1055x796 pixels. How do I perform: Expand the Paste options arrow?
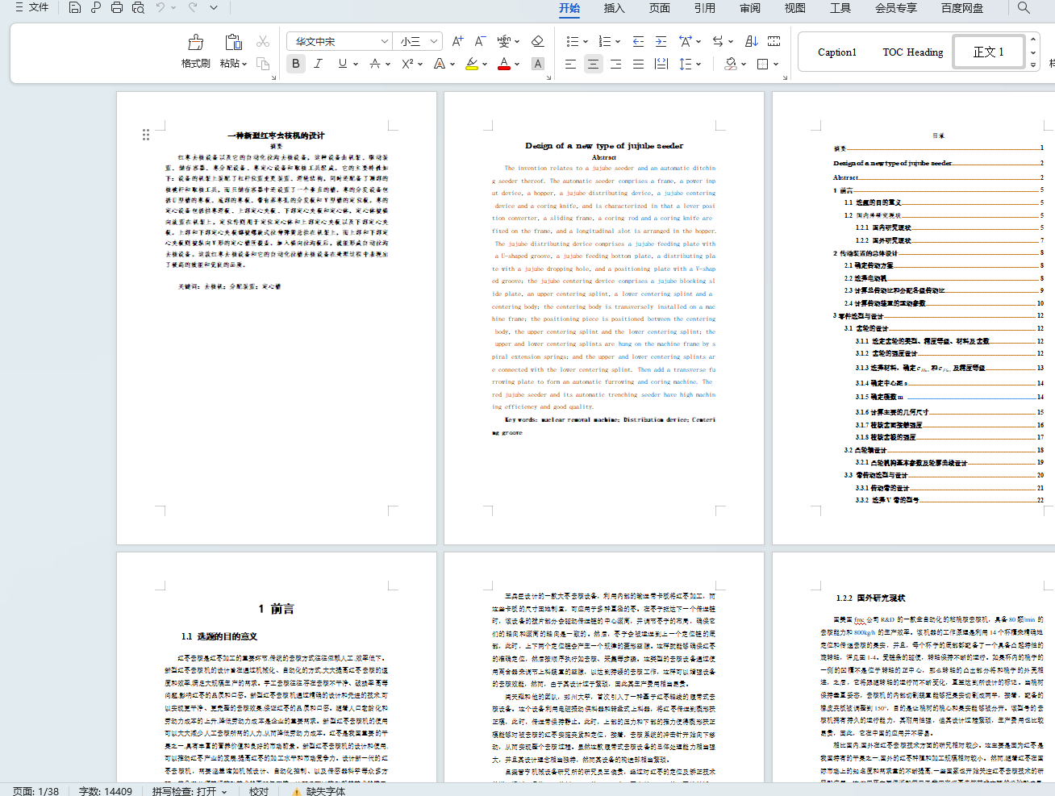point(244,64)
